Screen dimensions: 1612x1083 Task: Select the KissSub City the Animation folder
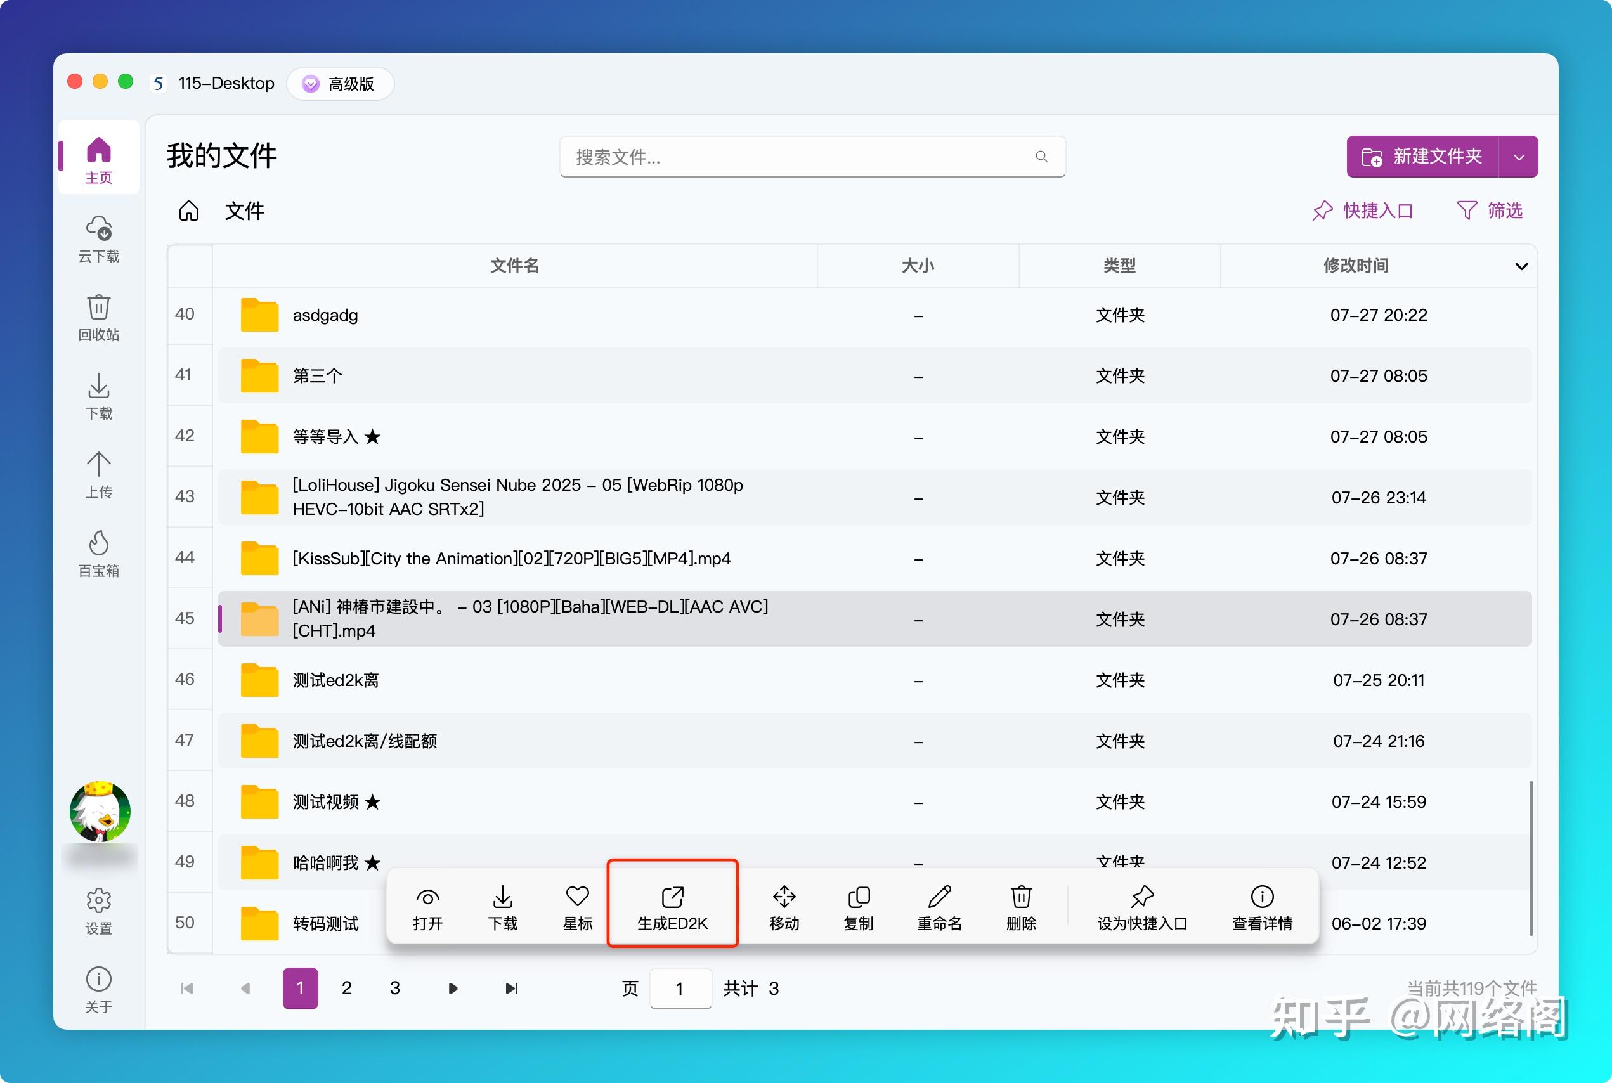tap(874, 558)
